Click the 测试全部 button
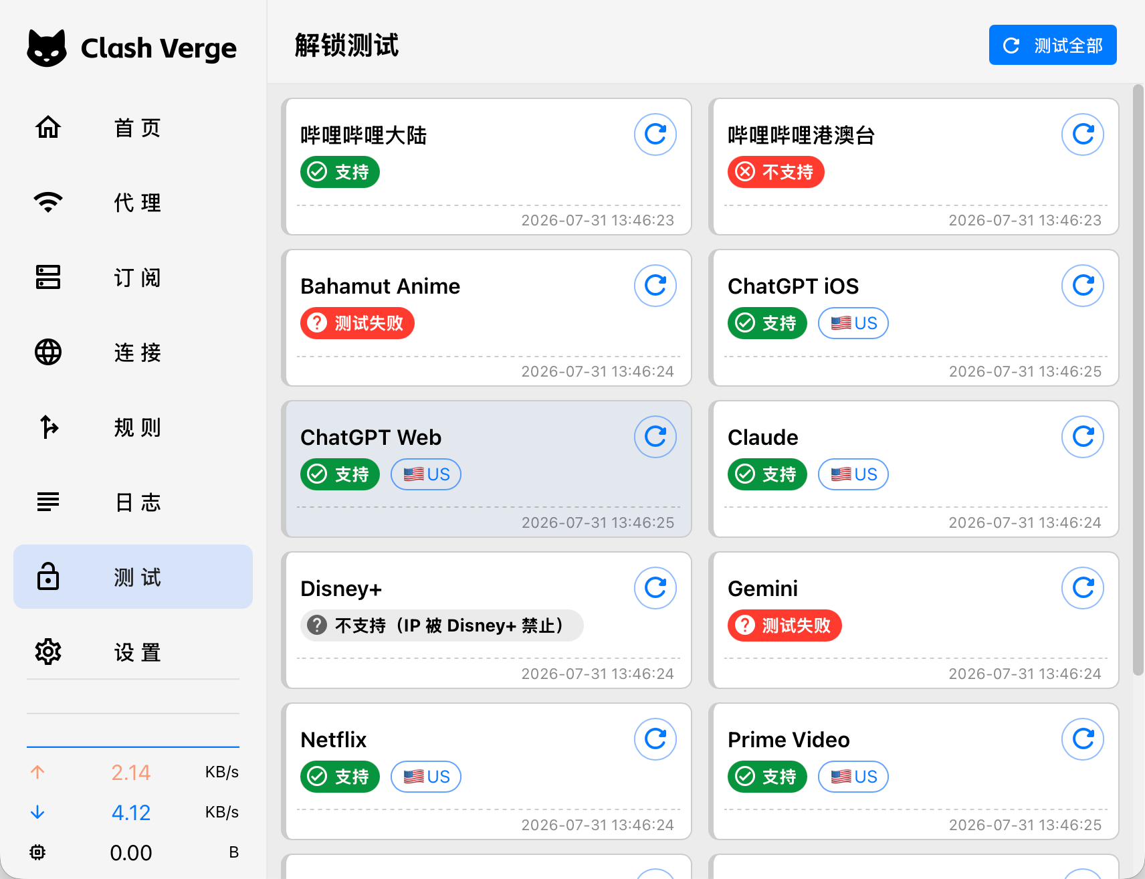The image size is (1145, 879). pos(1053,45)
